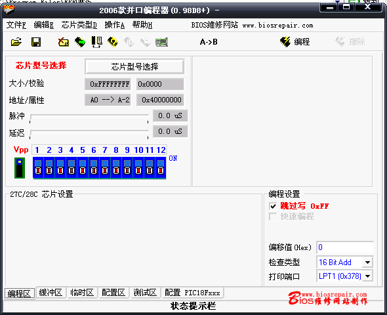
Task: Open file using the folder toolbar icon
Action: pyautogui.click(x=16, y=42)
